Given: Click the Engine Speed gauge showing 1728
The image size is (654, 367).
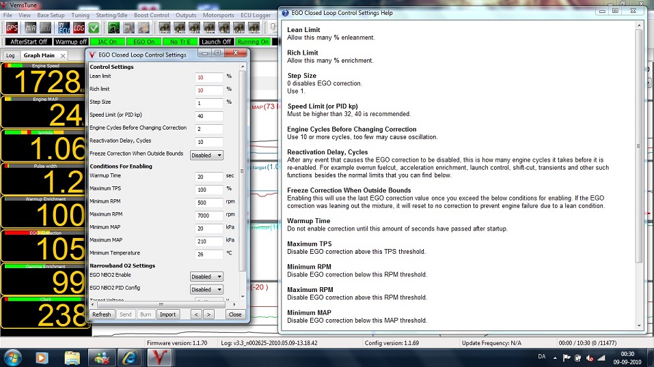Looking at the screenshot, I should coord(43,78).
